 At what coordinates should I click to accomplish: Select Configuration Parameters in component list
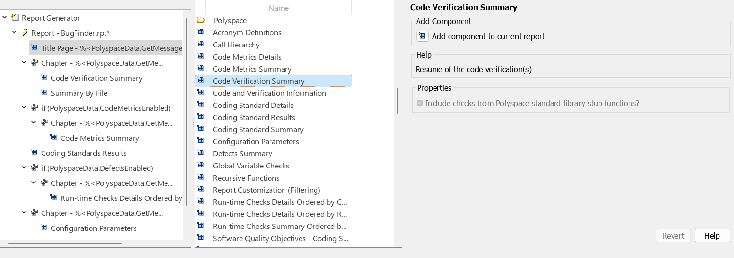point(255,141)
